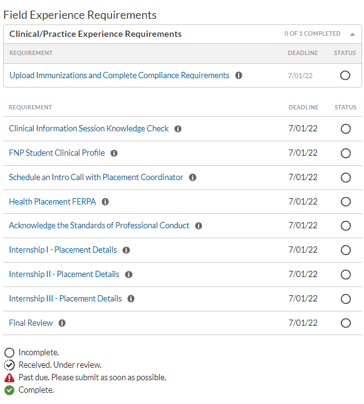The height and width of the screenshot is (404, 364).
Task: Click status circle for Upload Immunizations row
Action: coord(345,76)
